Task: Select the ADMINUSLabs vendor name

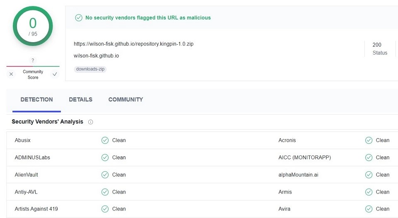Action: [x=32, y=158]
